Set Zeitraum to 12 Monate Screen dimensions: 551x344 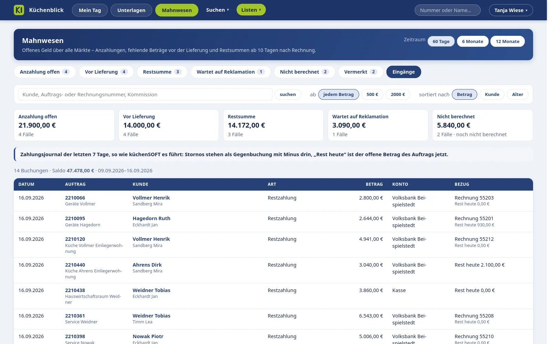(508, 42)
